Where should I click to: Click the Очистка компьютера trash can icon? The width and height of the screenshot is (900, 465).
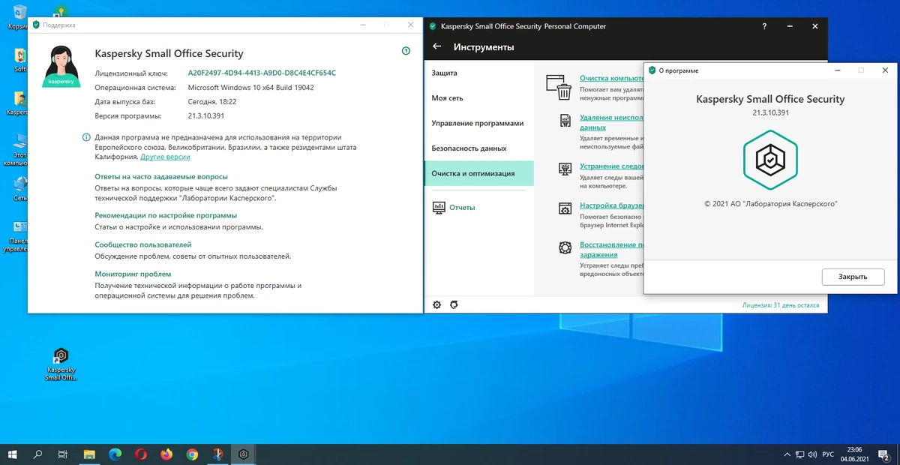[559, 87]
